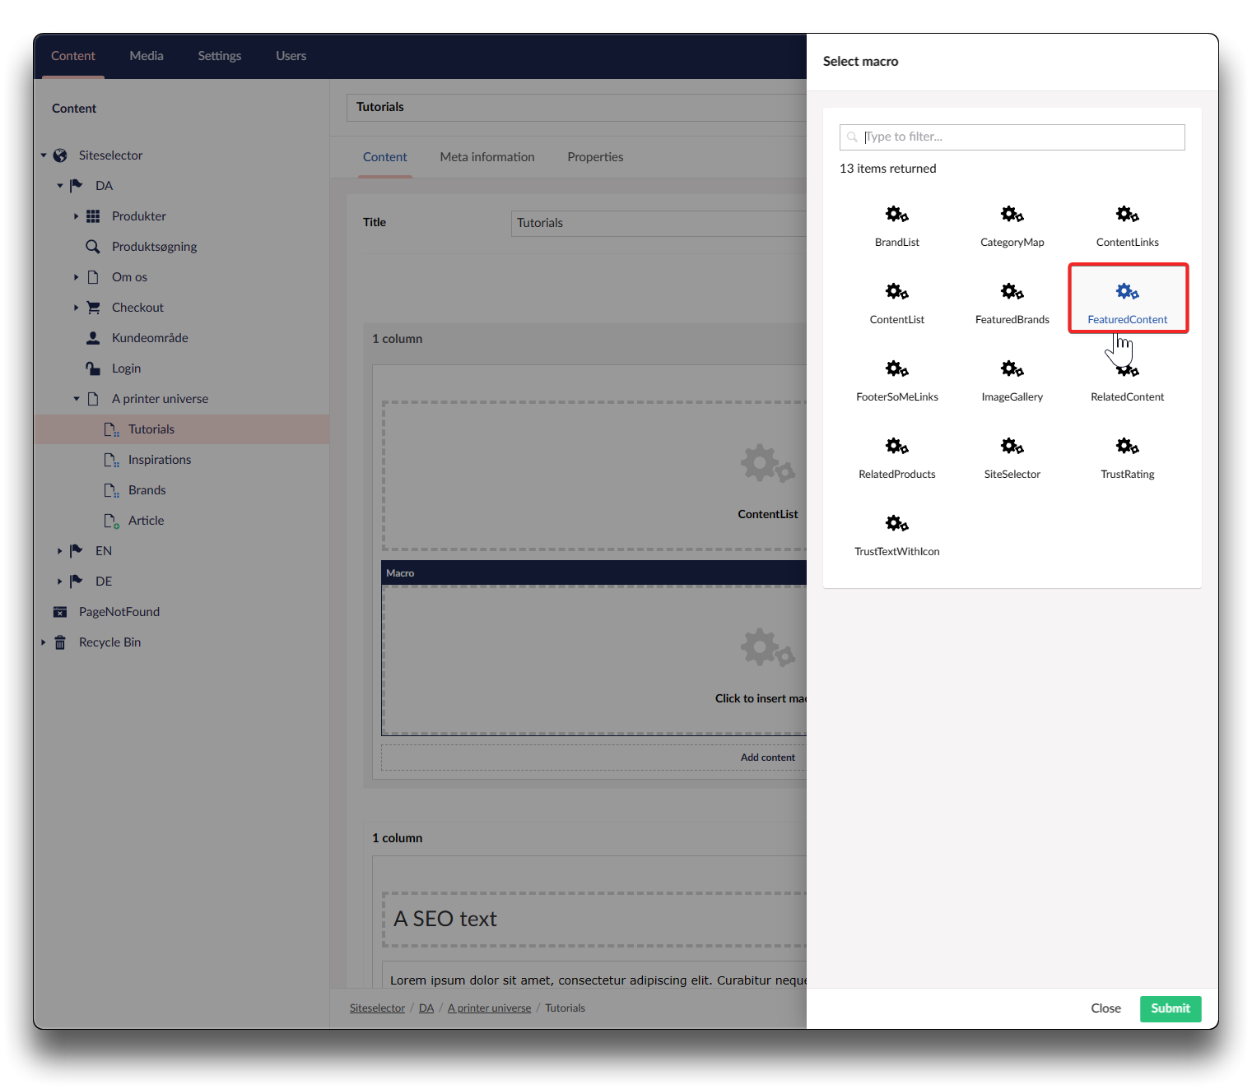Select the RelatedProducts macro icon
The width and height of the screenshot is (1252, 1089).
tap(896, 447)
